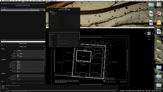This screenshot has width=163, height=92.
Task: Open the Format menu
Action: pos(25,1)
